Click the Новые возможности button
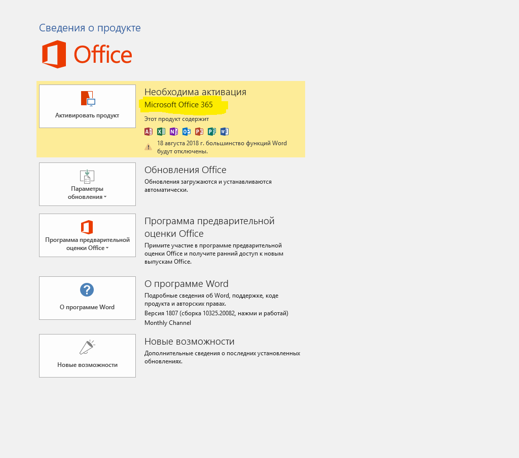Image resolution: width=519 pixels, height=458 pixels. click(87, 356)
